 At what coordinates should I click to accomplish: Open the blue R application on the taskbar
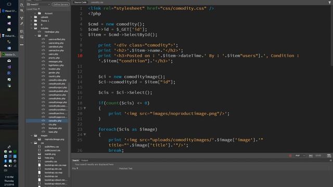pyautogui.click(x=9, y=73)
